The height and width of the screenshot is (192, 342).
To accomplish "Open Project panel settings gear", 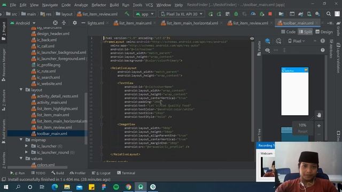I will pos(75,23).
